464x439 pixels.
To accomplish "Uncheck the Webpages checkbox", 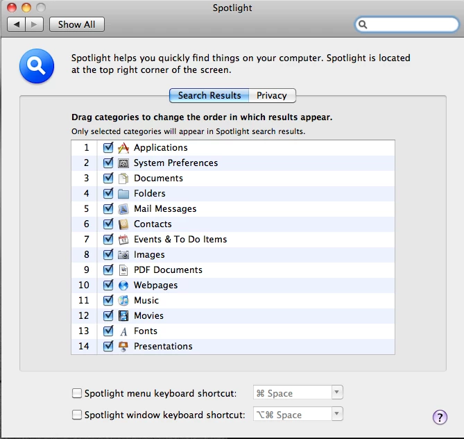I will coord(108,285).
